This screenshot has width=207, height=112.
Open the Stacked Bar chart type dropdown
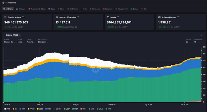tap(9, 42)
